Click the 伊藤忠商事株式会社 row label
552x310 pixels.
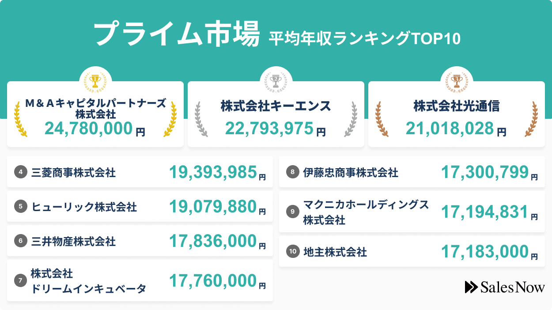351,173
